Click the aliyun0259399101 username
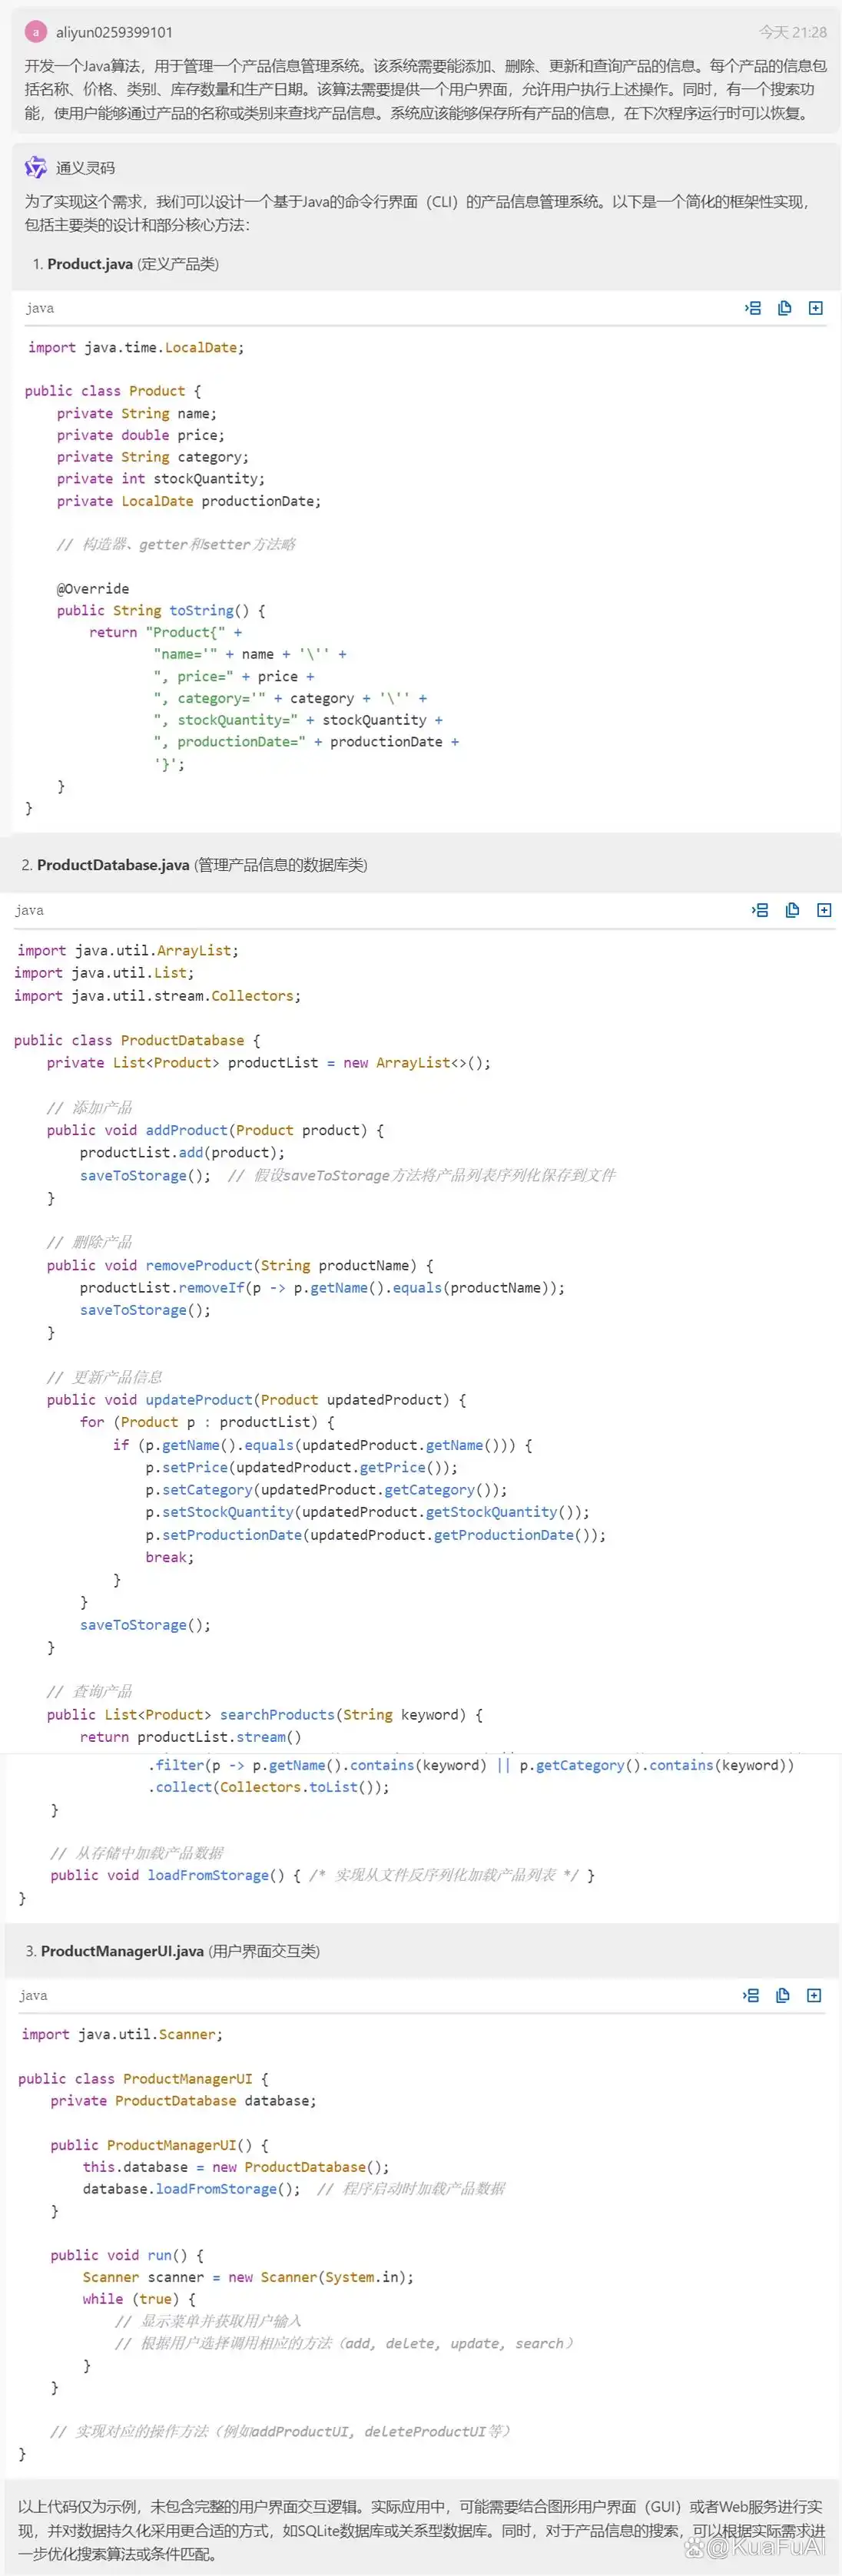The height and width of the screenshot is (2576, 842). [x=114, y=32]
